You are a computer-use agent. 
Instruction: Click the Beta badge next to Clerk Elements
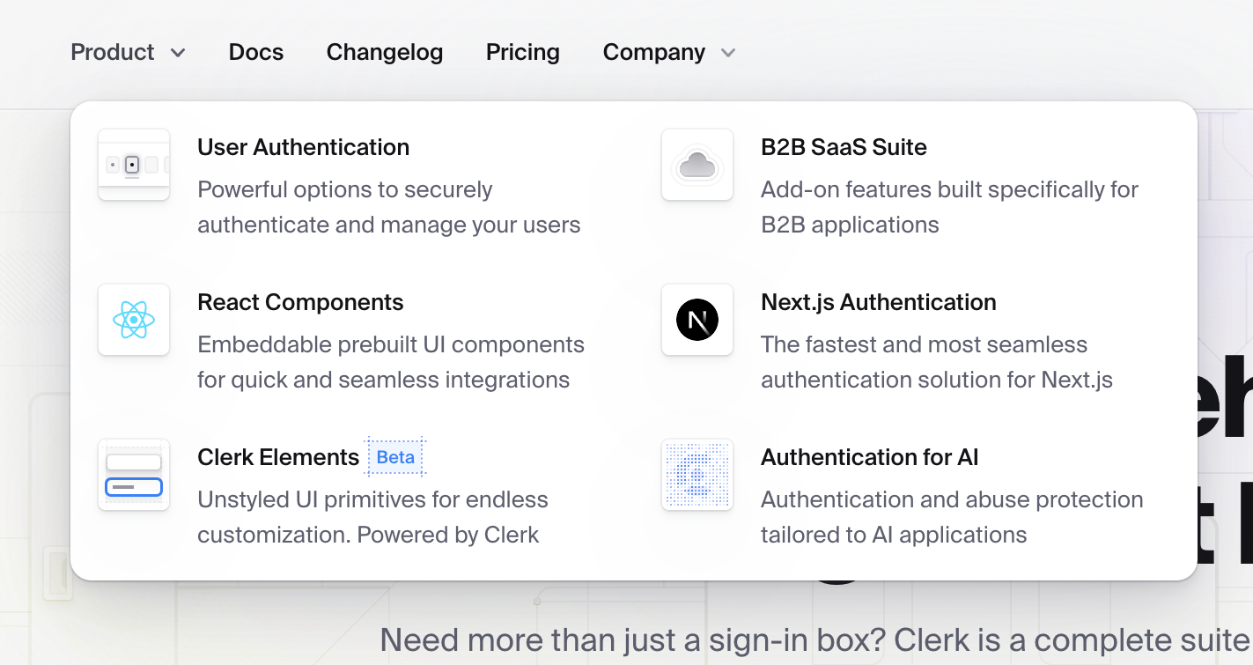395,457
